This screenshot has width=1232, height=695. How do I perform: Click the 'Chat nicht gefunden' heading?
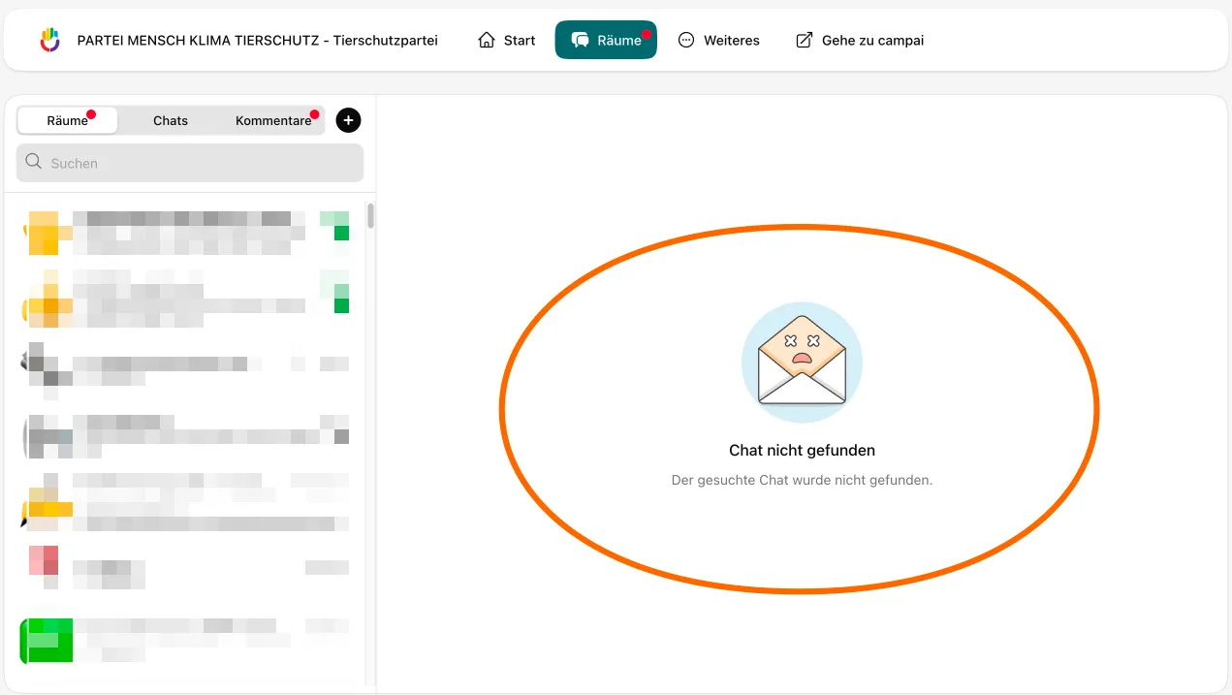[x=802, y=450]
